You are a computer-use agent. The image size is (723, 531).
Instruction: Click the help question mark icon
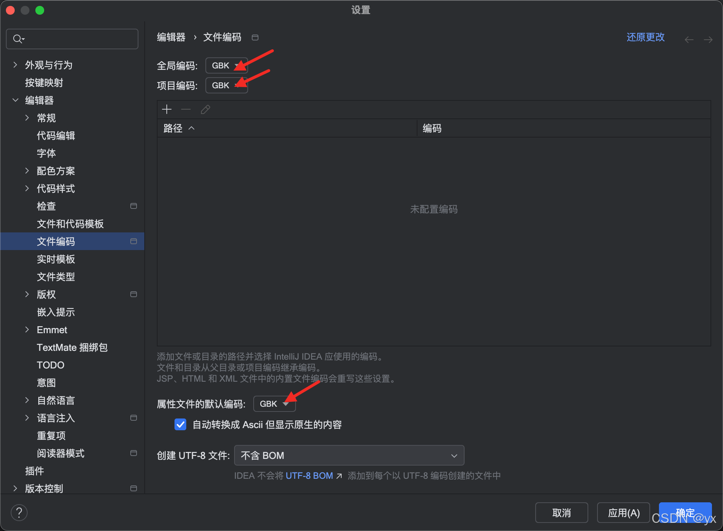[19, 512]
